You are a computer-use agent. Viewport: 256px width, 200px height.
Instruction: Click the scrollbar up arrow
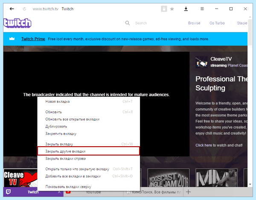[x=250, y=17]
